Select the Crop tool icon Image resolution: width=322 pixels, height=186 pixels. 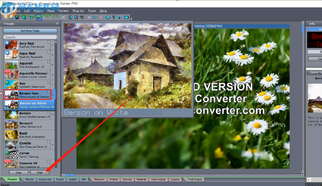(82, 17)
